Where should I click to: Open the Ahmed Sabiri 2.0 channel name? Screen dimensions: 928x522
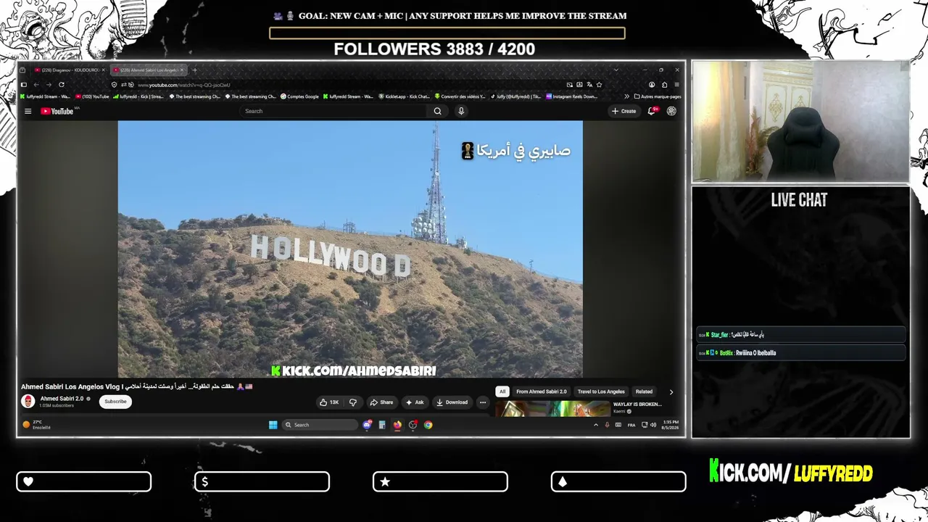[x=62, y=399]
